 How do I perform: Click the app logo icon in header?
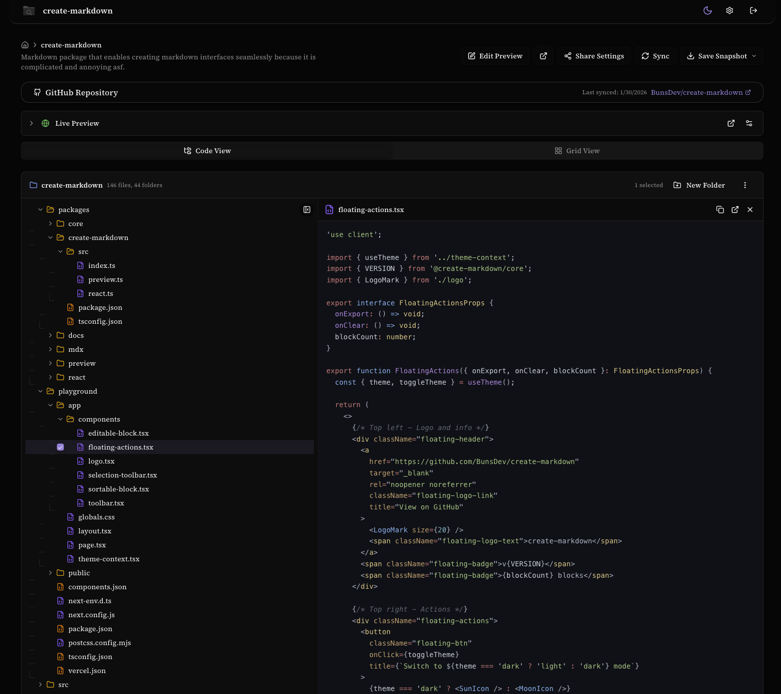click(x=29, y=10)
